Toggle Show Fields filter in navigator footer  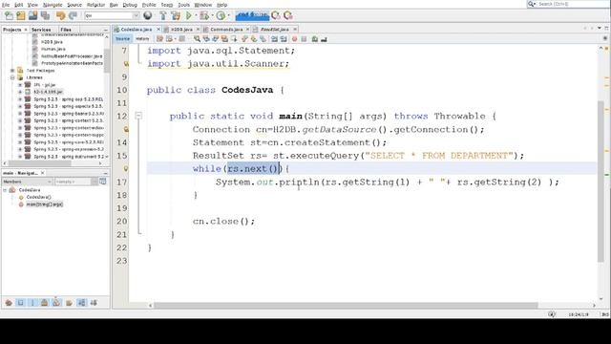(x=21, y=303)
